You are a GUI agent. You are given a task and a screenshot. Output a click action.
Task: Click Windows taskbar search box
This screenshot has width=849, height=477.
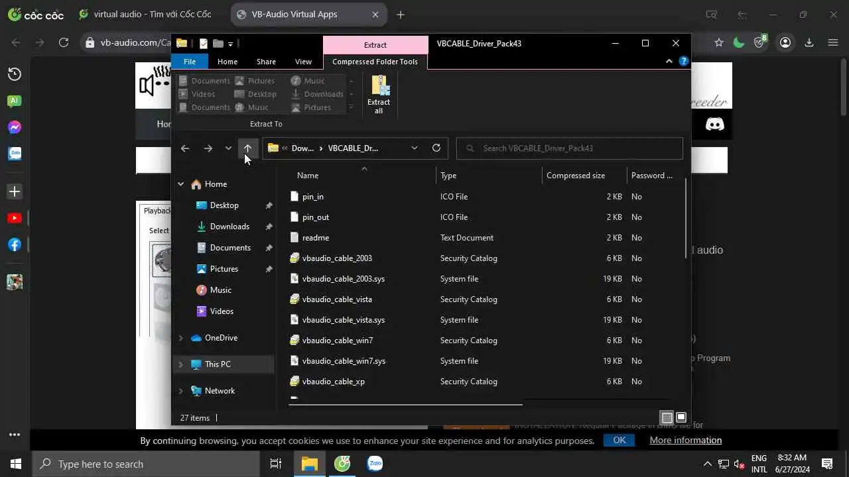[146, 464]
